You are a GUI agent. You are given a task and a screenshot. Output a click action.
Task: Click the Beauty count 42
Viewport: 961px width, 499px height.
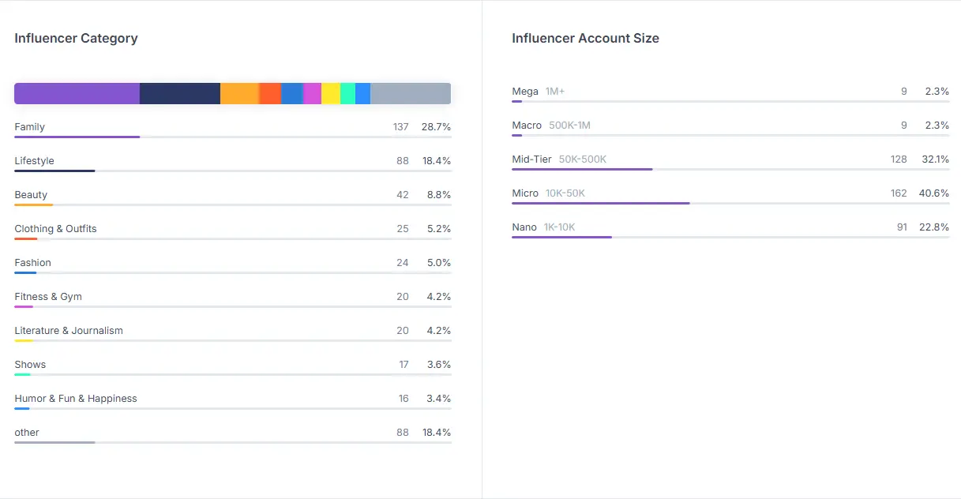[x=403, y=195]
